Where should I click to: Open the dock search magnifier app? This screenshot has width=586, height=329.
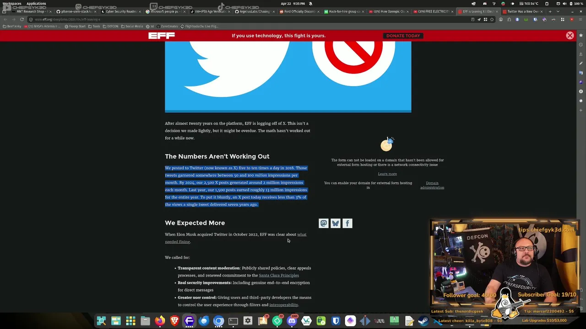click(101, 321)
